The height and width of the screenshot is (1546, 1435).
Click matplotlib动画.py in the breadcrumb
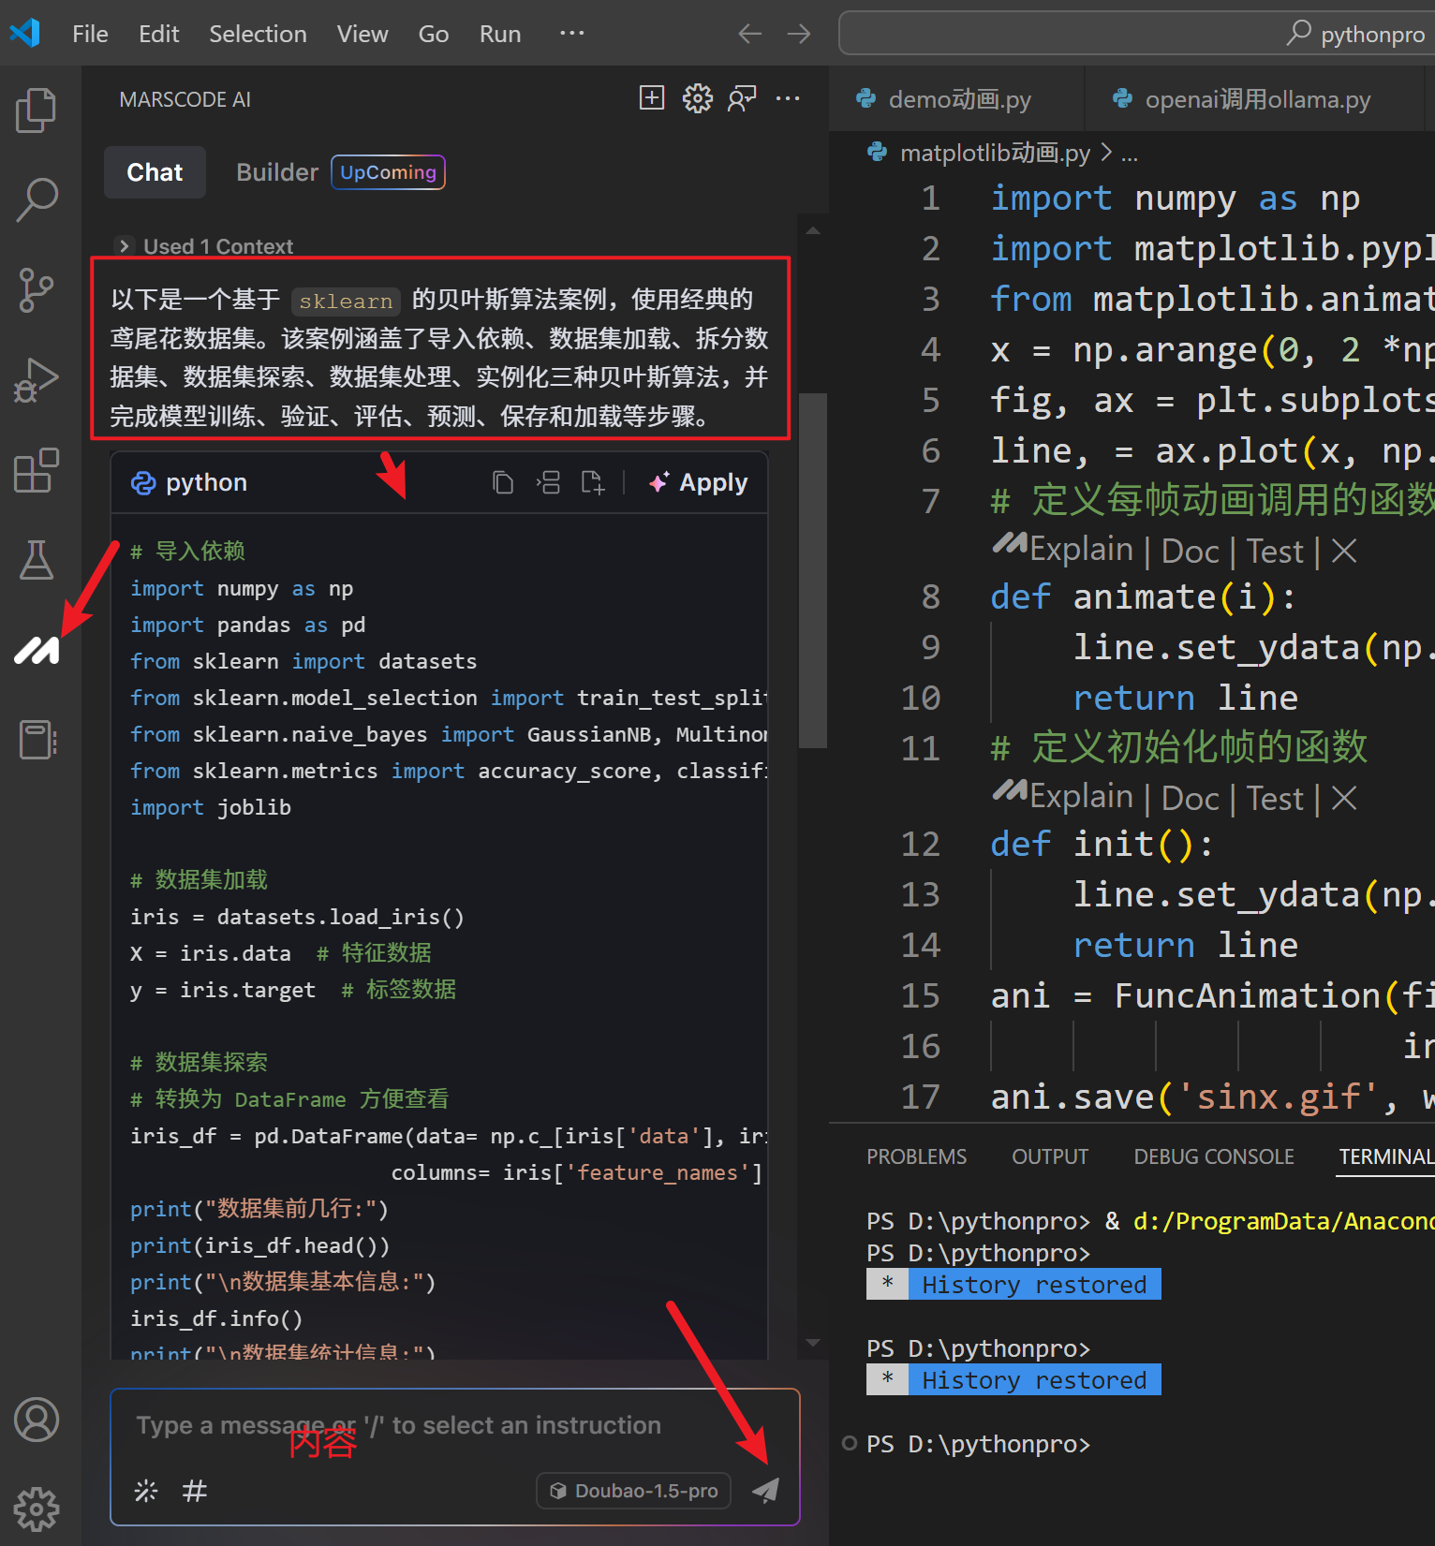(x=995, y=152)
